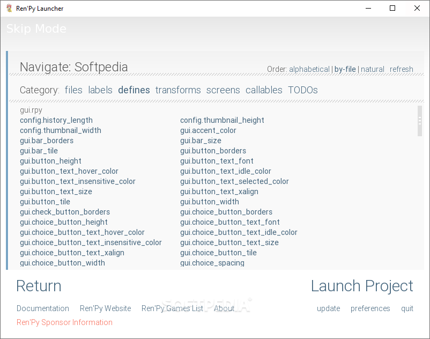Viewport: 430px width, 339px height.
Task: Open gui.choice_button_height define
Action: [64, 222]
